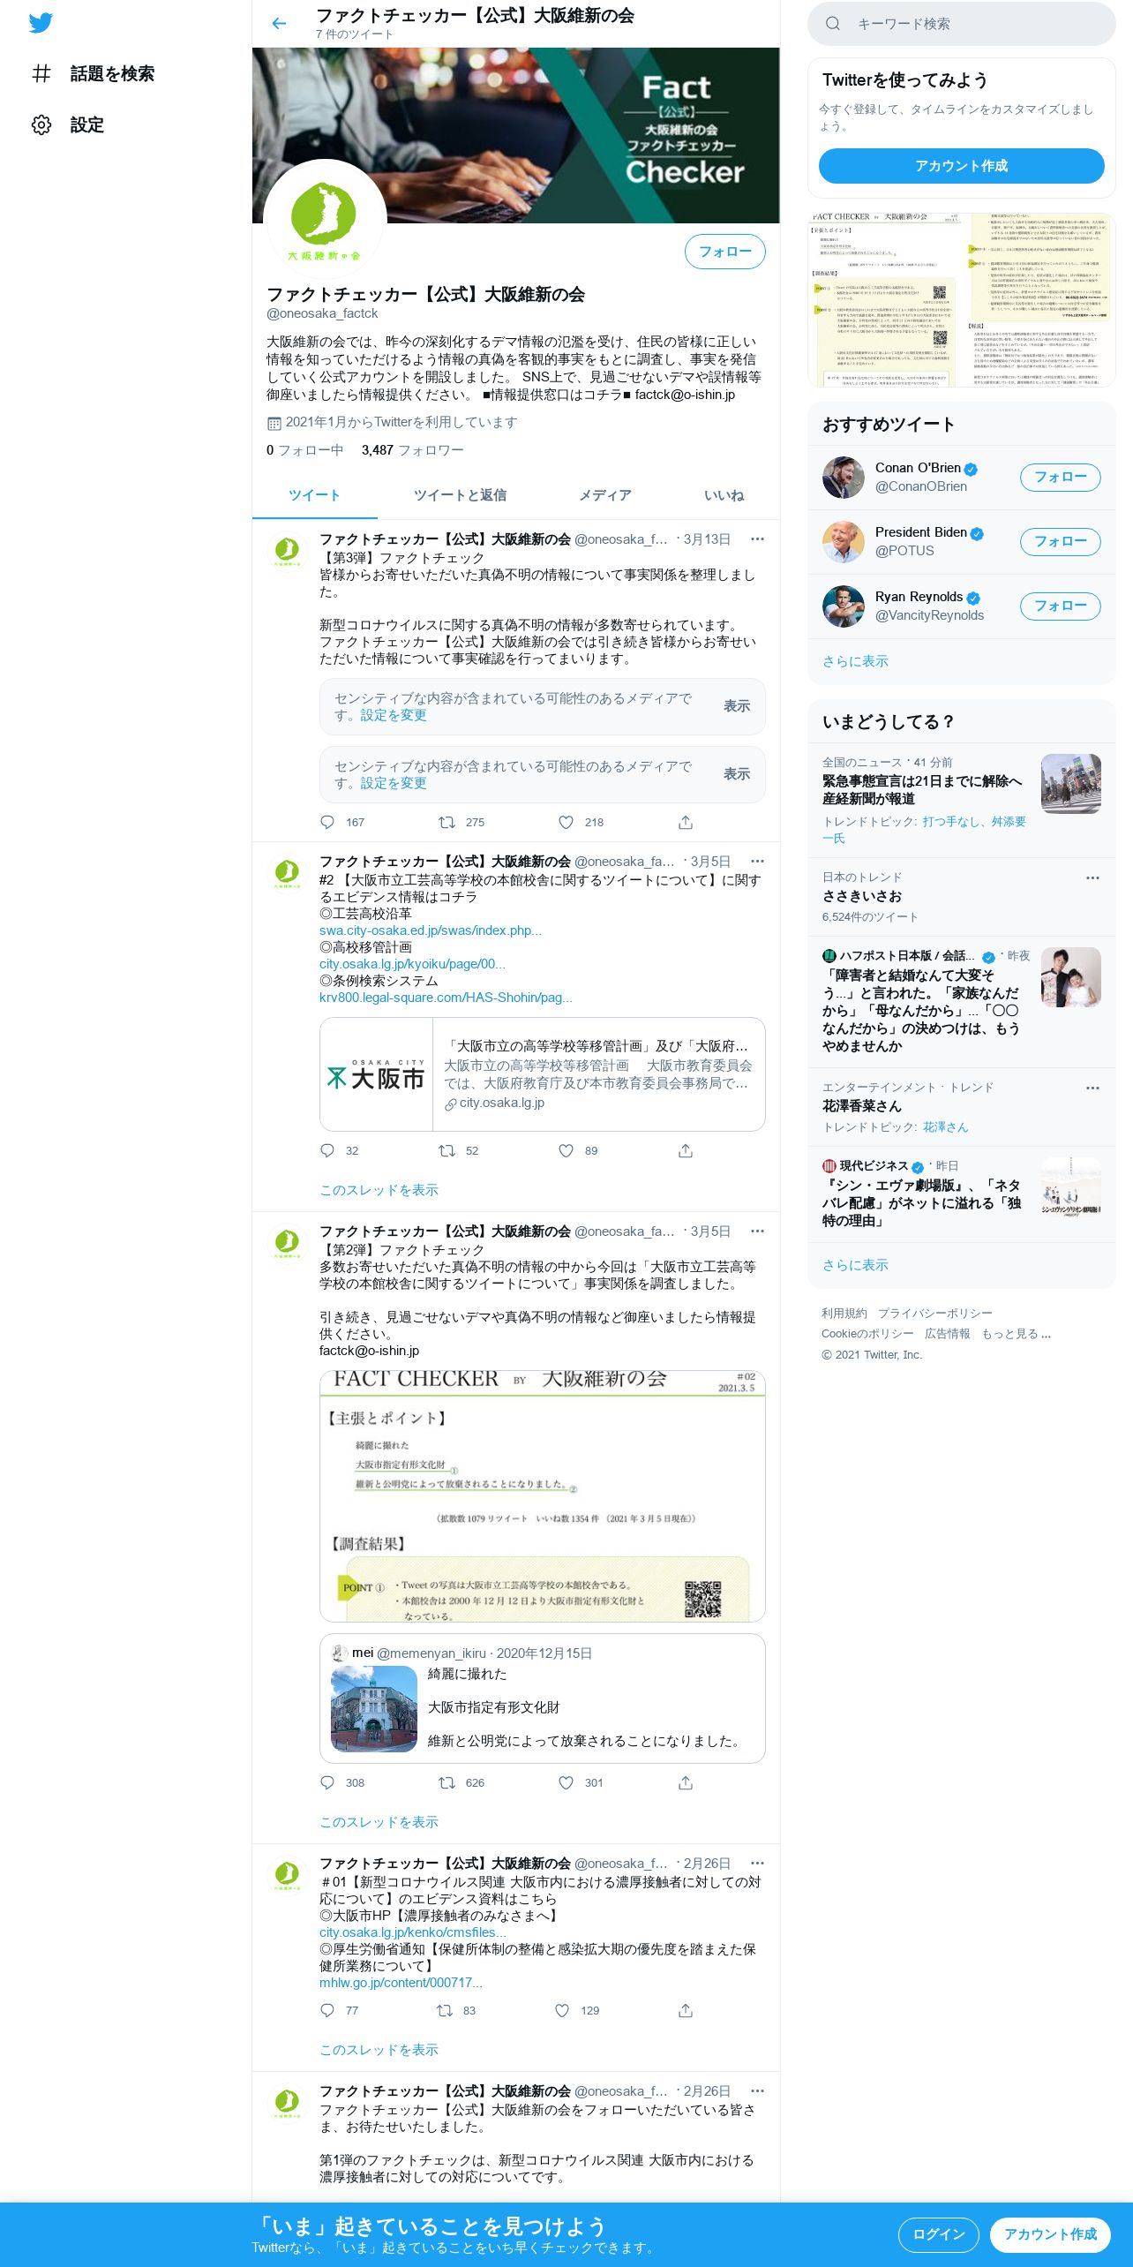The image size is (1133, 2267).
Task: Click ログイン in bottom banner
Action: click(x=938, y=2233)
